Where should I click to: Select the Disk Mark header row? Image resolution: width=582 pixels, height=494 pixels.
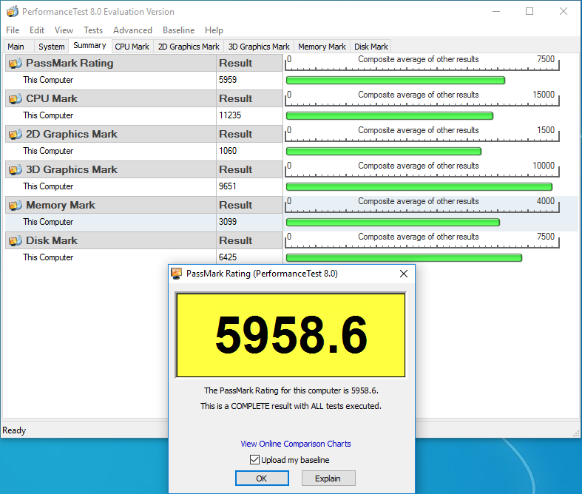click(143, 240)
